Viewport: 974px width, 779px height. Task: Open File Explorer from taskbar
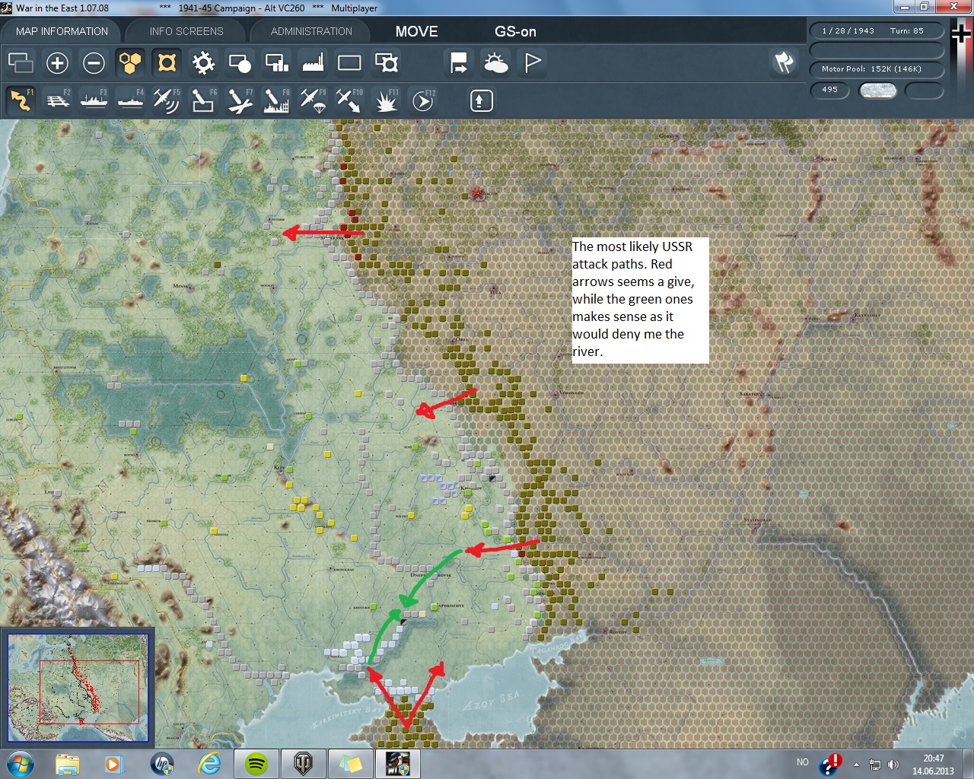[x=67, y=763]
